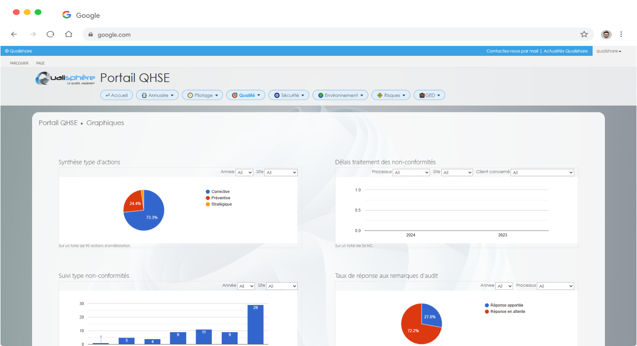Click the browser home icon

pyautogui.click(x=69, y=34)
